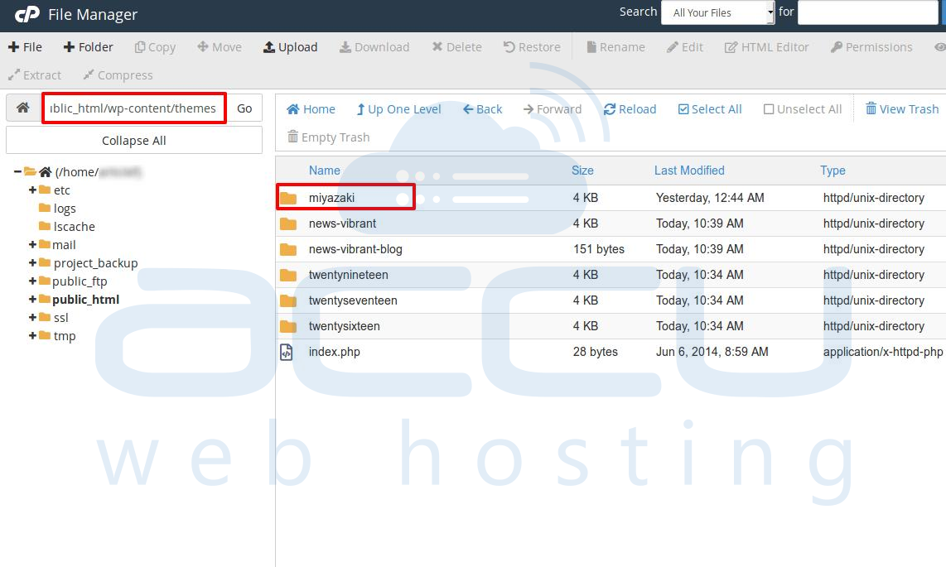Screen dimensions: 946x567
Task: Click Up One Level
Action: pos(398,109)
